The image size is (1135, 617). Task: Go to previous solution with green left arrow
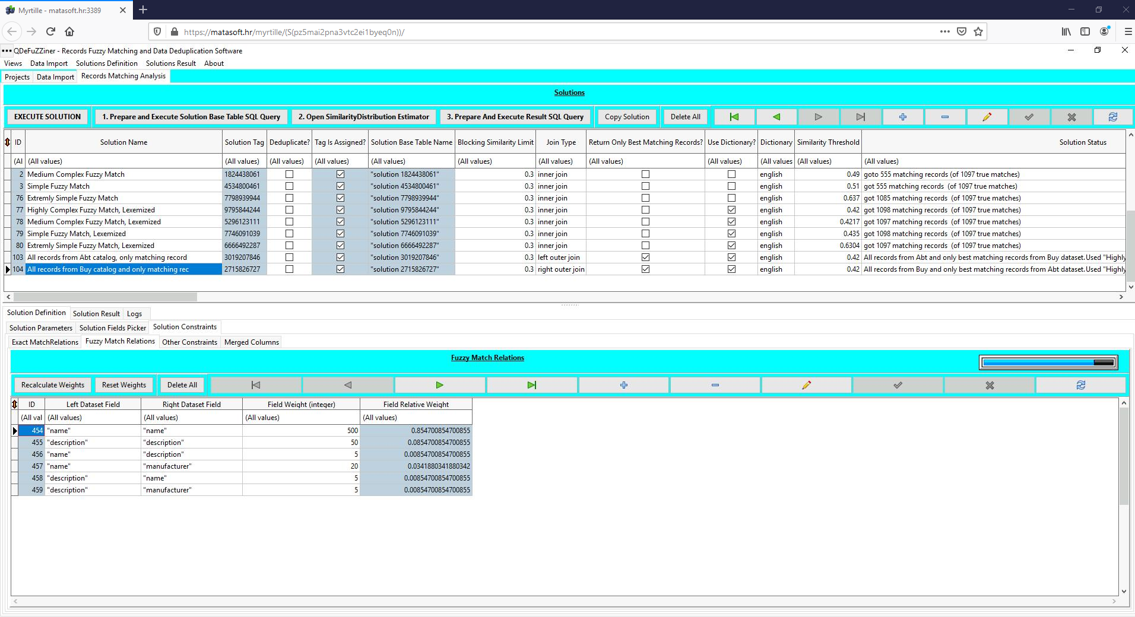click(x=776, y=117)
